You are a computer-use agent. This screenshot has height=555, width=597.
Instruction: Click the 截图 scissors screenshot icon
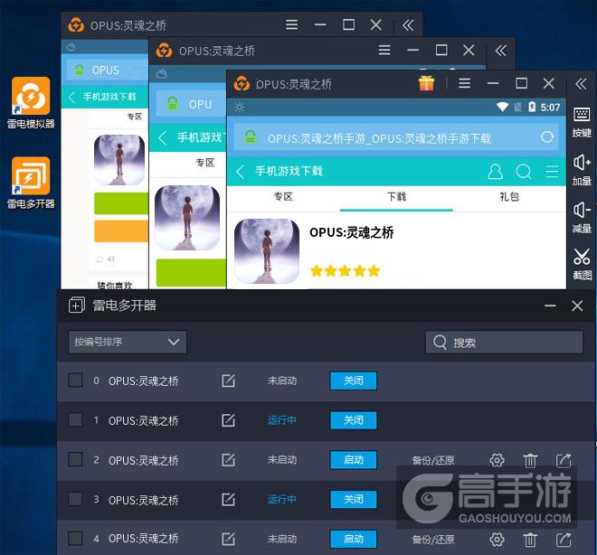582,264
